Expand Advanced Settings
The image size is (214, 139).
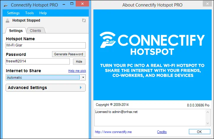[x=46, y=88]
